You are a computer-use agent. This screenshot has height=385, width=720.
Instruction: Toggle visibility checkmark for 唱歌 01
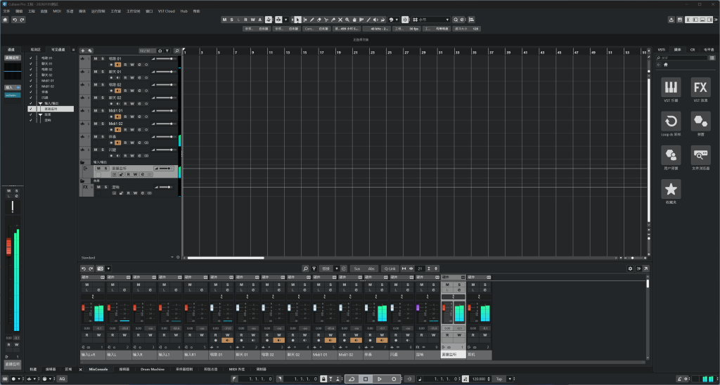click(x=31, y=58)
